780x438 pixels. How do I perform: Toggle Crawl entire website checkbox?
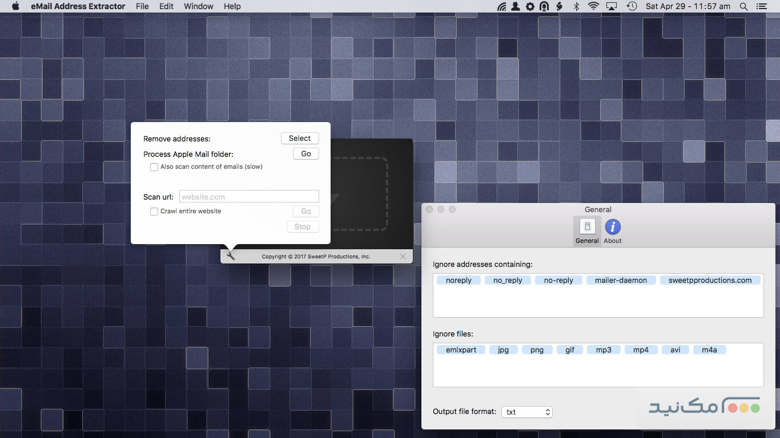click(154, 212)
